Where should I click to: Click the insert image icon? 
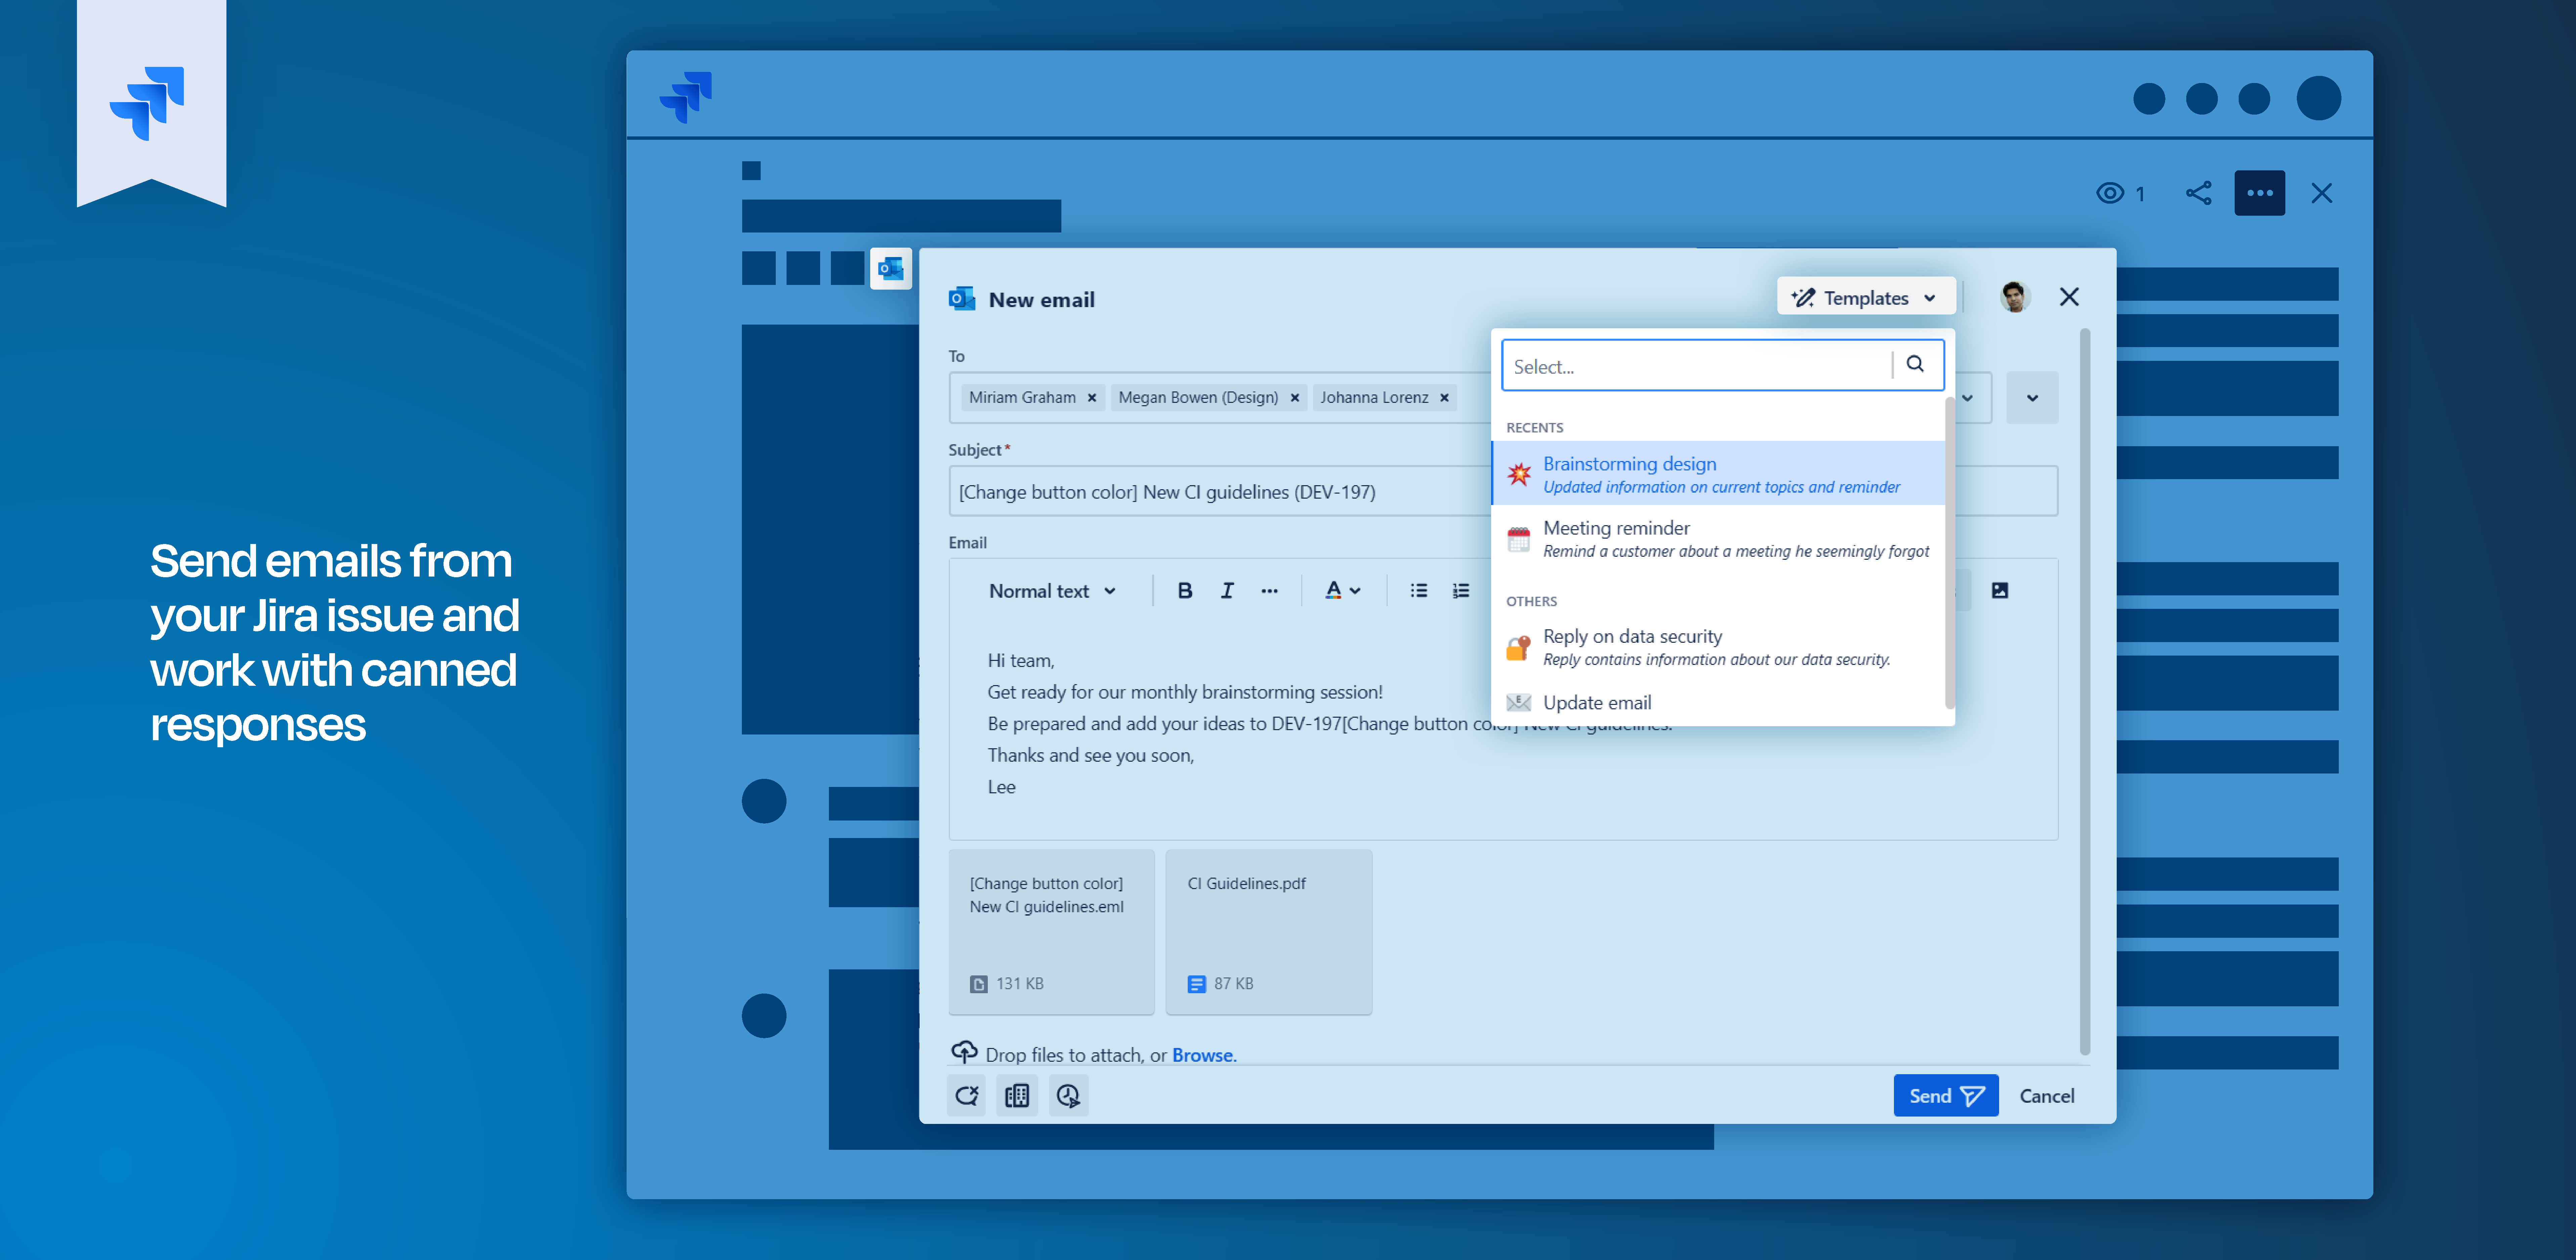(2000, 590)
